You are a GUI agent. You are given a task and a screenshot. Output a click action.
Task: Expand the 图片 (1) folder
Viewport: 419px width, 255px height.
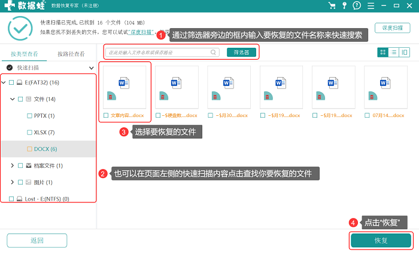(12, 182)
